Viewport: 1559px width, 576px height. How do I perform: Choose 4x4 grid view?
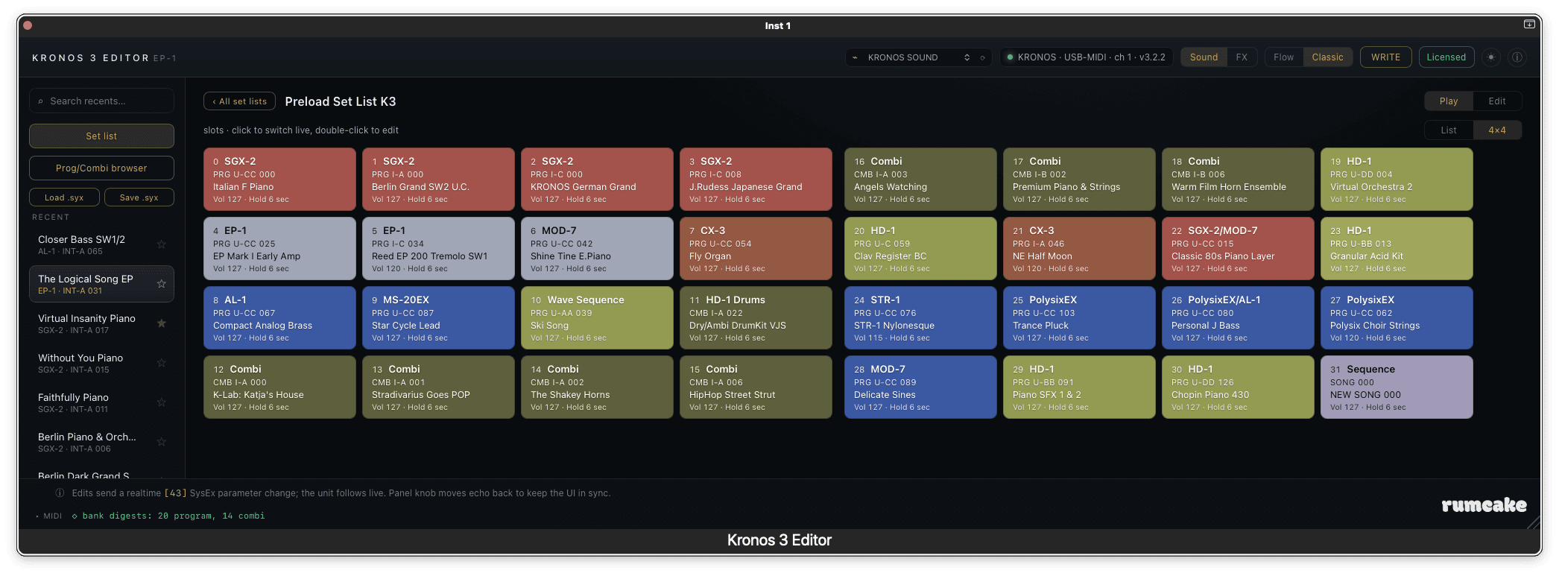point(1497,130)
